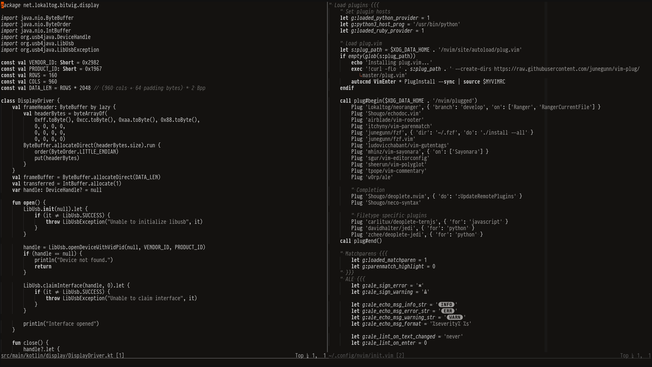Click the ALE warning triangle glyph
Image resolution: width=652 pixels, height=367 pixels.
coord(425,292)
